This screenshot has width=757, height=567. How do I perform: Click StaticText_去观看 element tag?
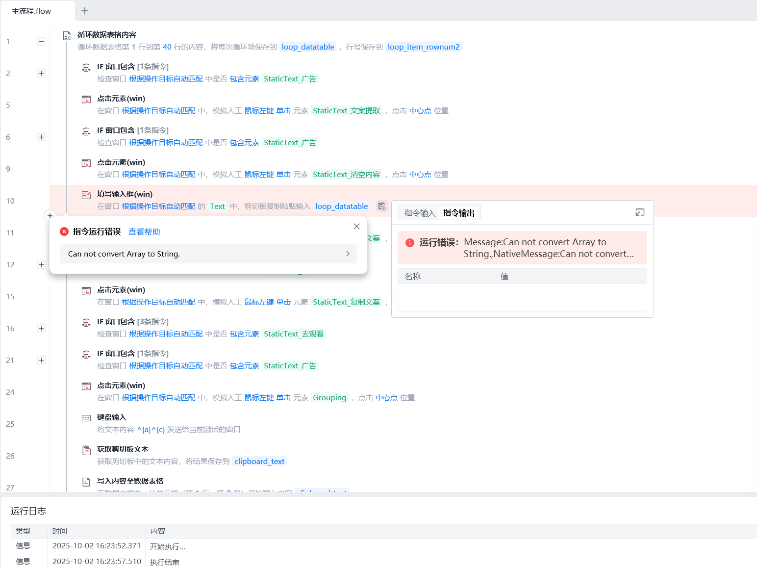[x=294, y=334]
